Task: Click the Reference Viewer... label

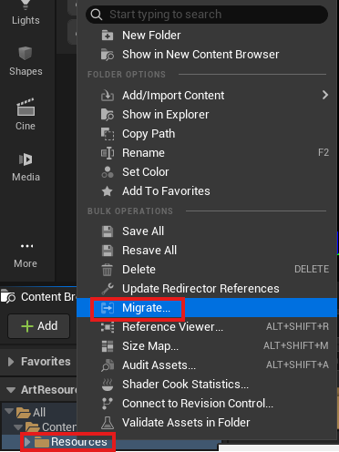Action: pyautogui.click(x=172, y=327)
